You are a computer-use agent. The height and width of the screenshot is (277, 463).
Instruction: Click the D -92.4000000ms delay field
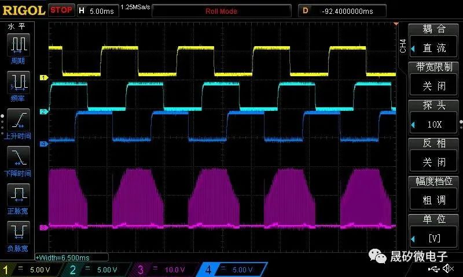tap(342, 11)
